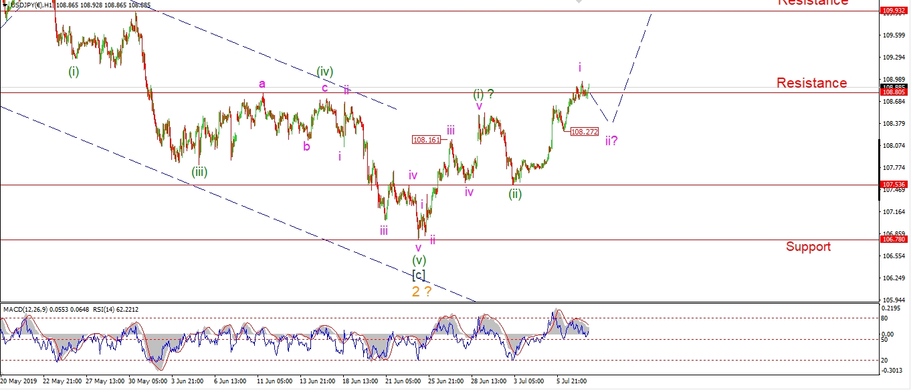The width and height of the screenshot is (911, 390).
Task: Select the green '(ii)' wave label
Action: [x=514, y=194]
